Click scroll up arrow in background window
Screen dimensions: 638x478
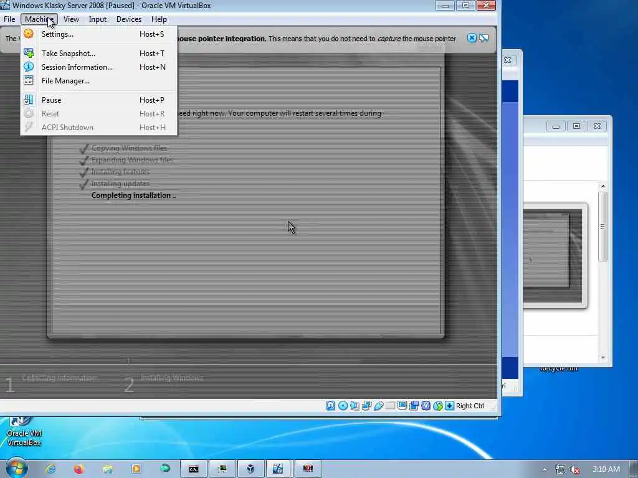coord(603,186)
